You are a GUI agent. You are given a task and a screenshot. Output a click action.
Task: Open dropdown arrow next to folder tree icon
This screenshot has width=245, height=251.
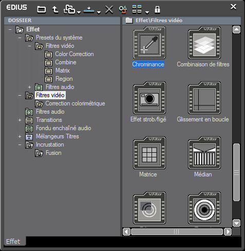pos(79,12)
